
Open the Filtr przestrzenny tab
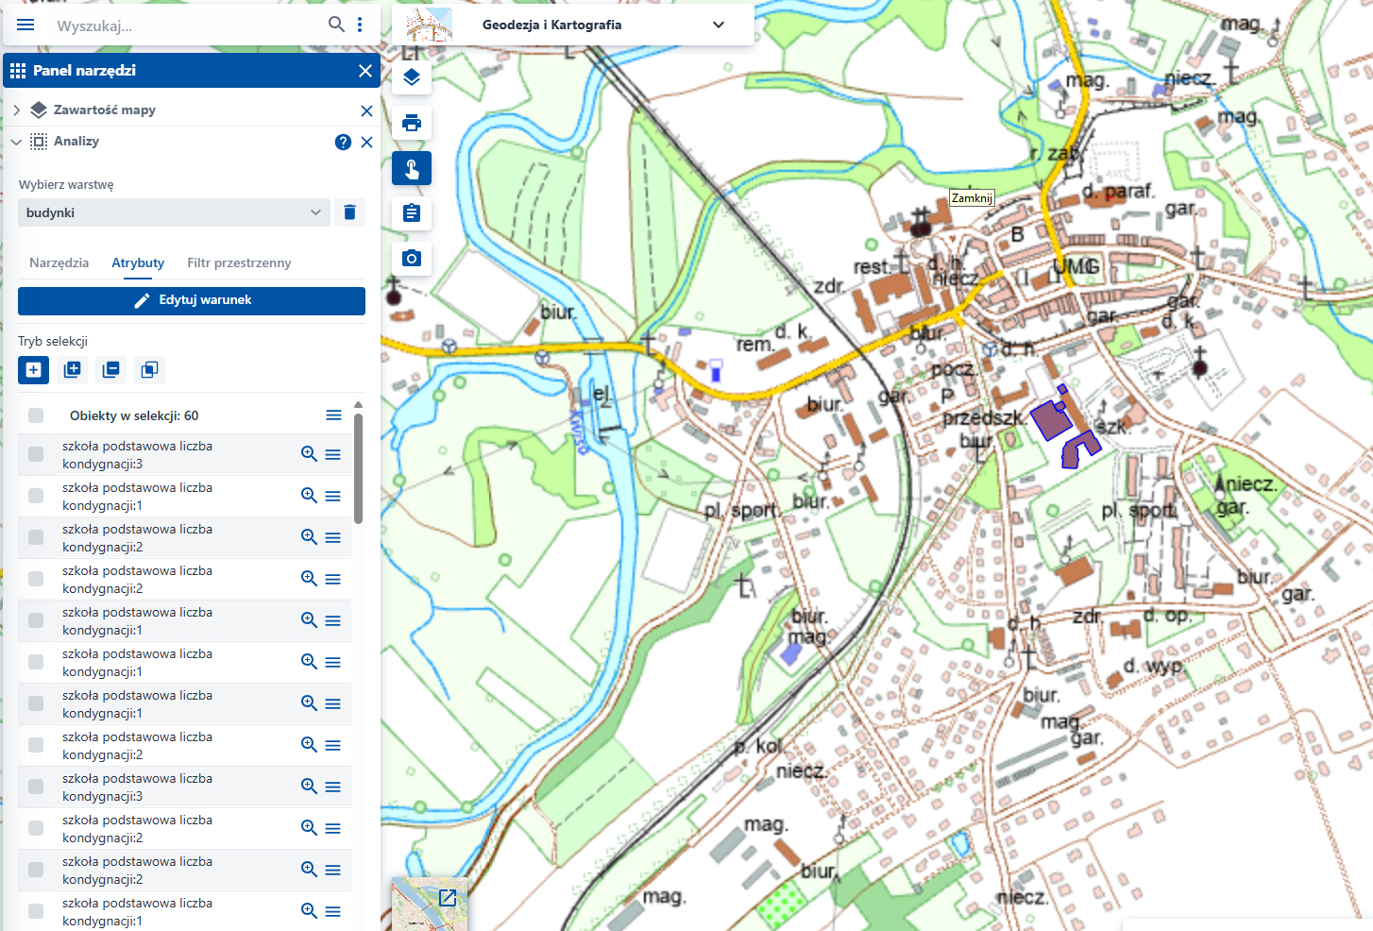tap(239, 262)
